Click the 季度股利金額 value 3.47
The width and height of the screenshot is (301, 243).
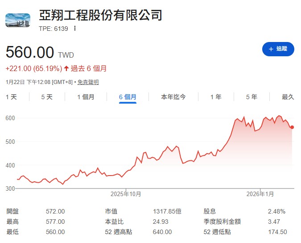click(274, 222)
